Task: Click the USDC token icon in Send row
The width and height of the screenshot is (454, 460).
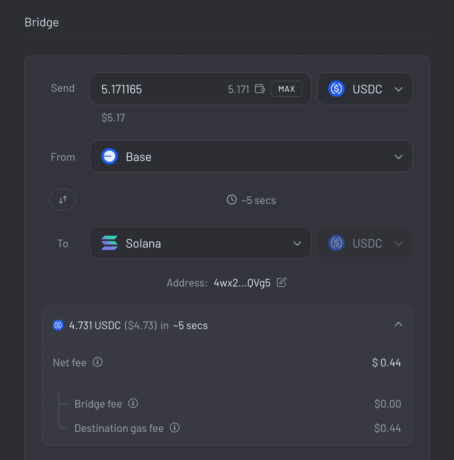Action: coord(336,89)
